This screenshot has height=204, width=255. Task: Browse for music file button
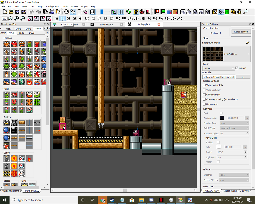pyautogui.click(x=243, y=77)
